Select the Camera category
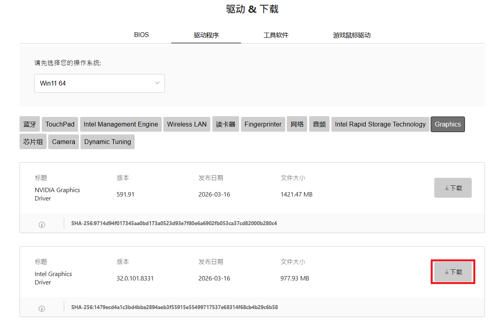 click(x=63, y=142)
